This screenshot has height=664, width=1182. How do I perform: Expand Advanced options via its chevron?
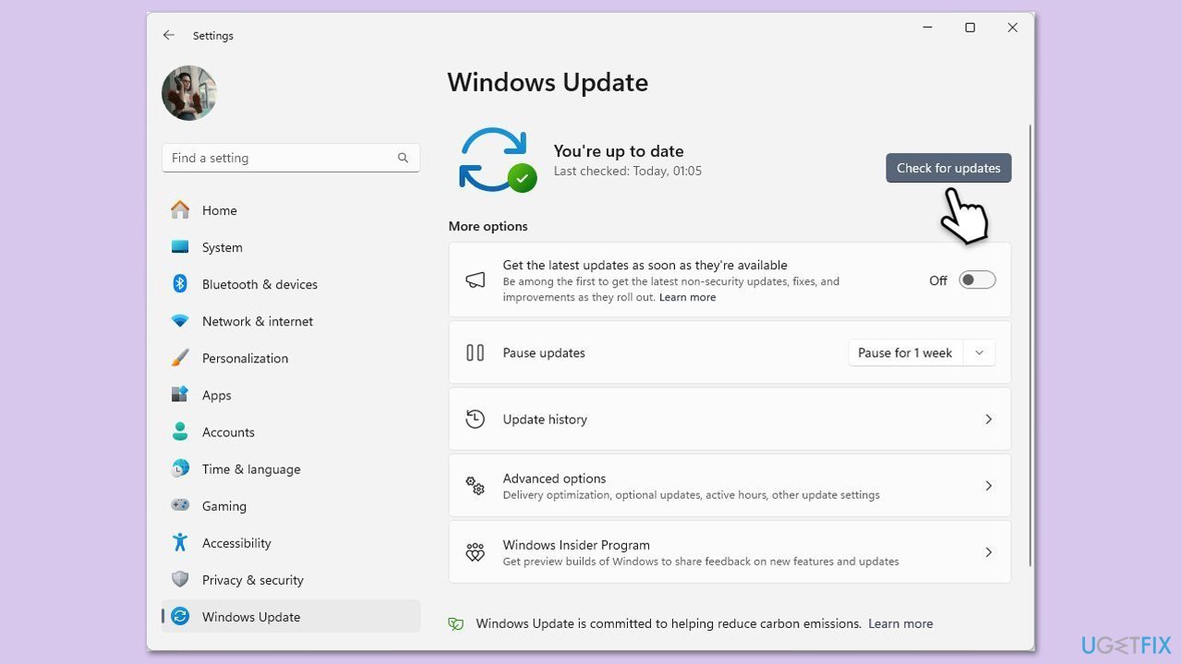click(988, 485)
